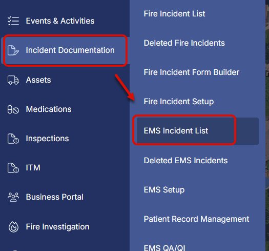Select Fire Incident Form Builder
Image resolution: width=269 pixels, height=251 pixels.
192,72
